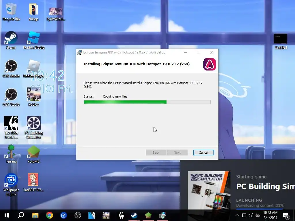295x221 pixels.
Task: Select the PC Building Simulator desktop shortcut
Action: 34,127
